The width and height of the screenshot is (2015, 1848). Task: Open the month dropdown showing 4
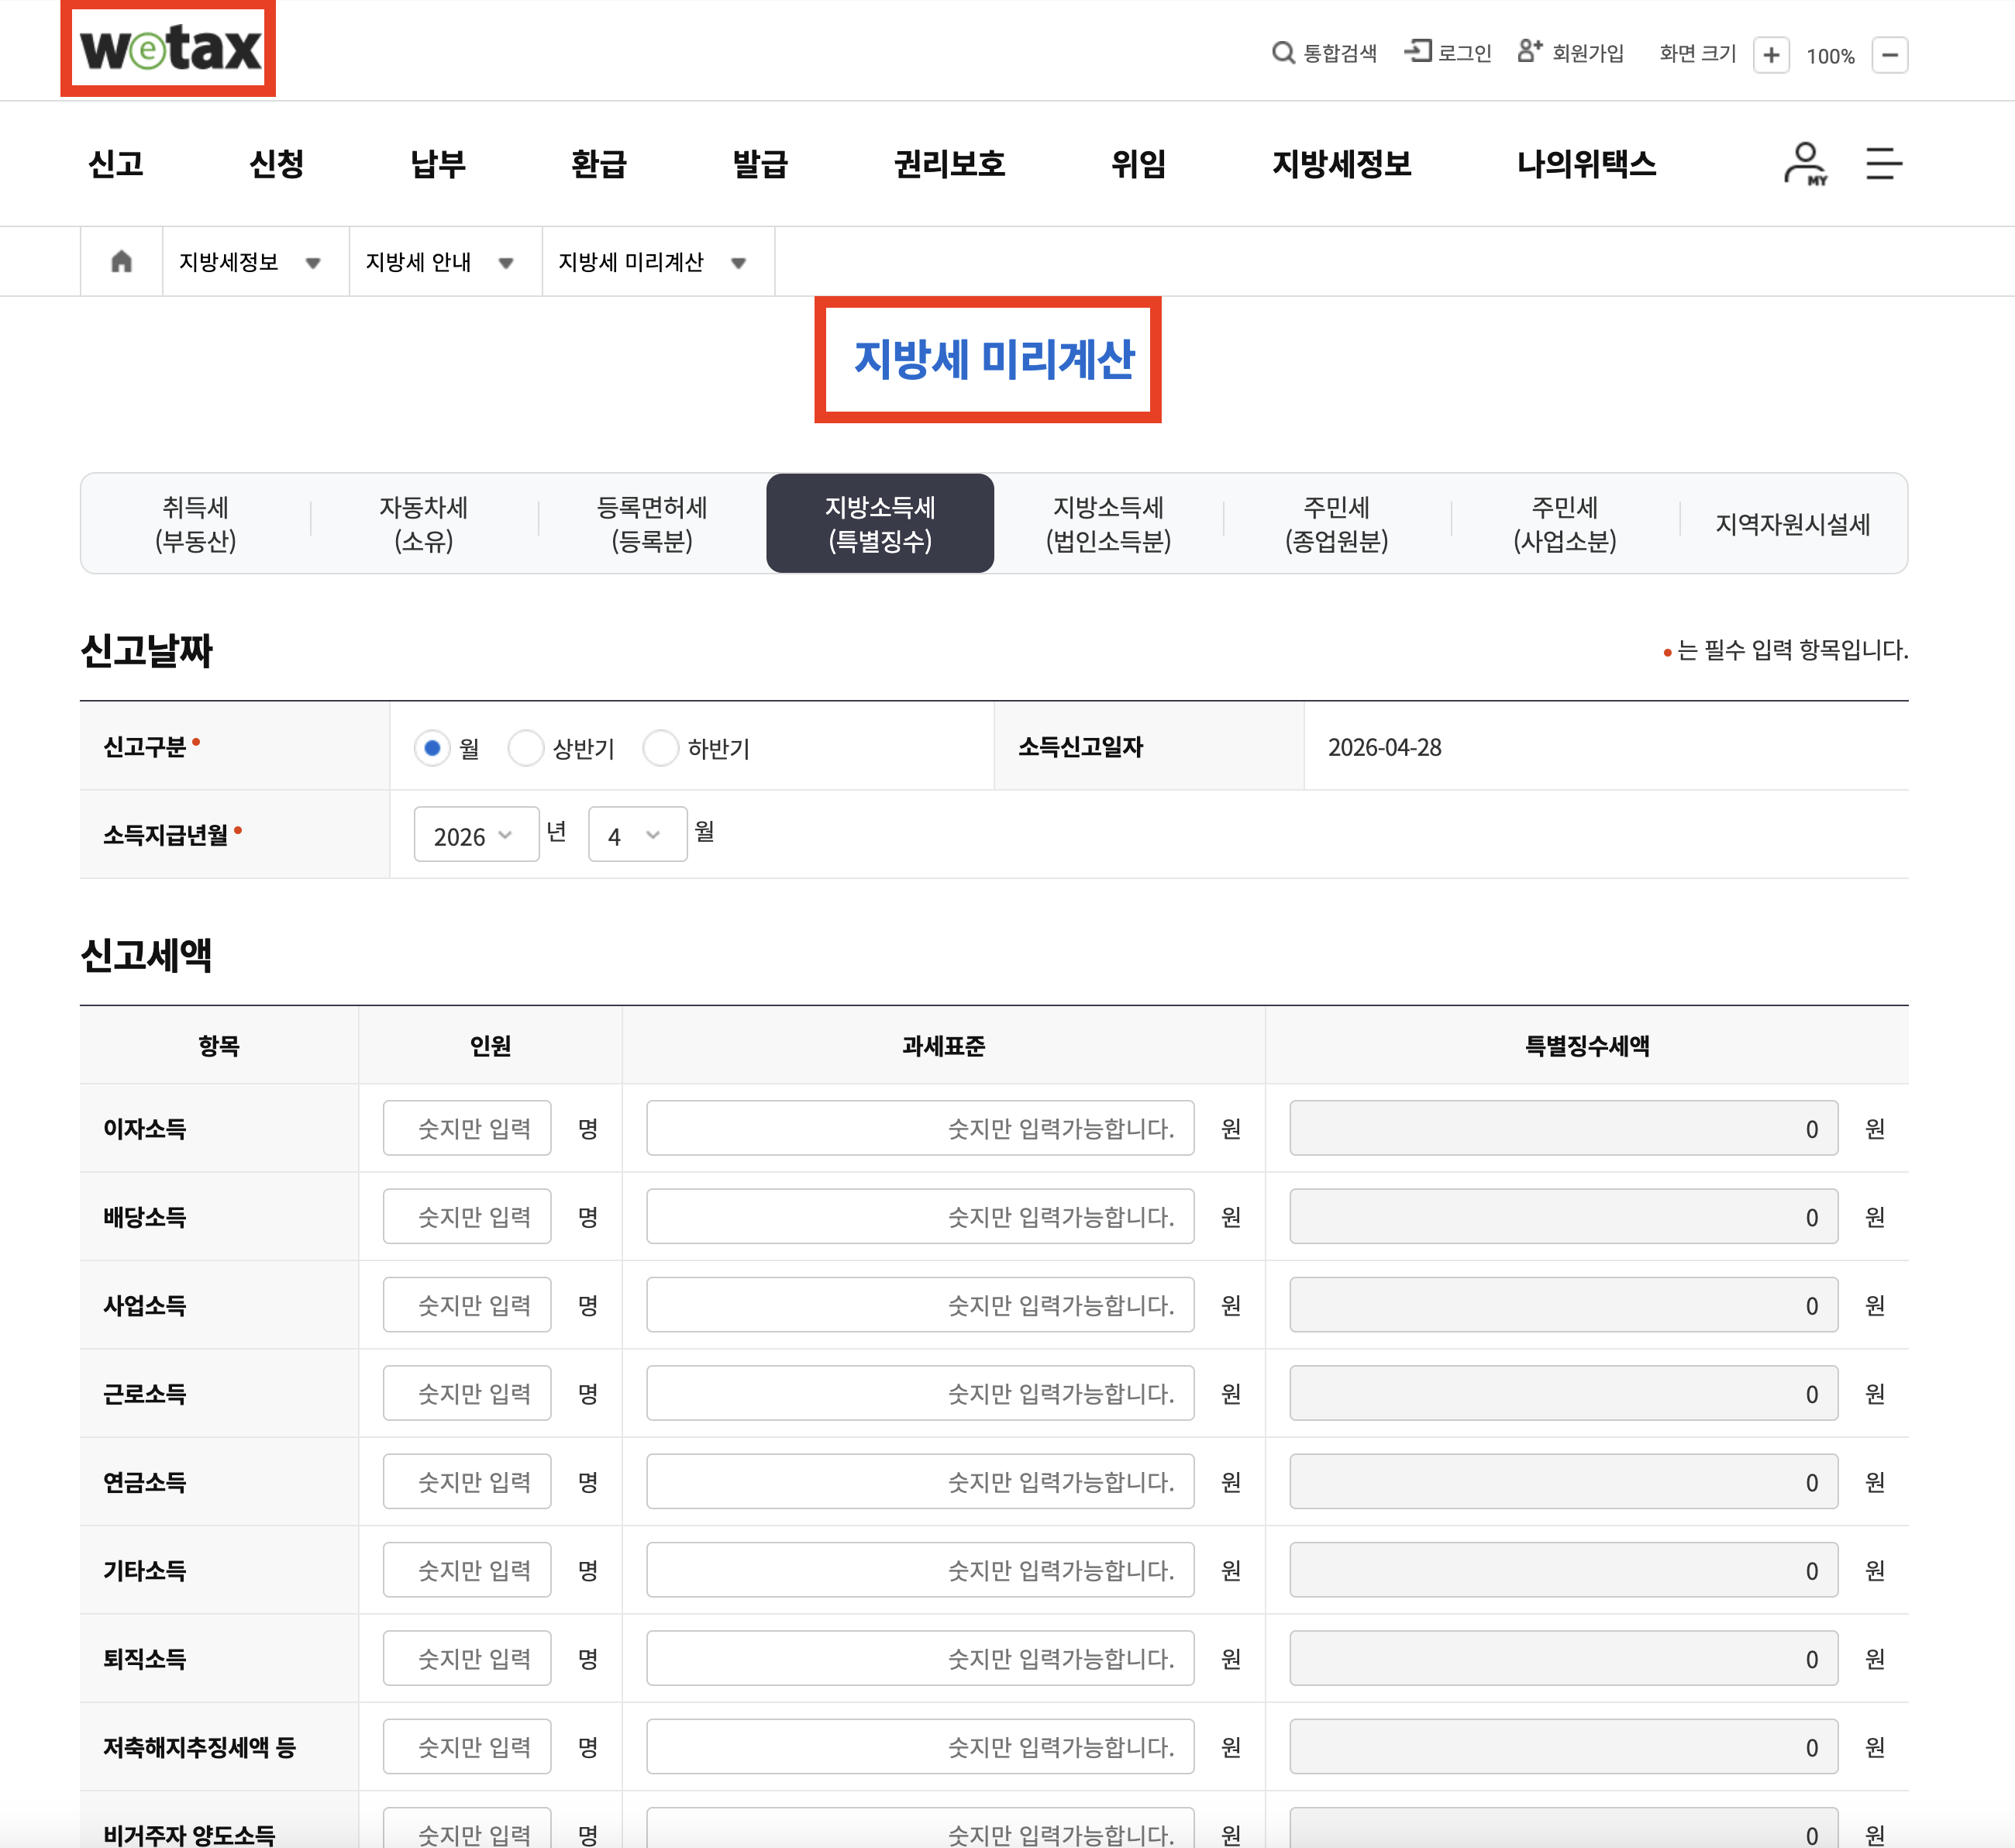[x=636, y=835]
